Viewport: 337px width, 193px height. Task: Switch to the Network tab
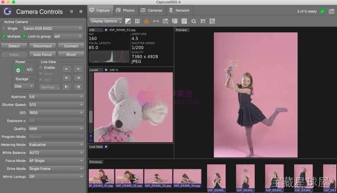pos(179,10)
